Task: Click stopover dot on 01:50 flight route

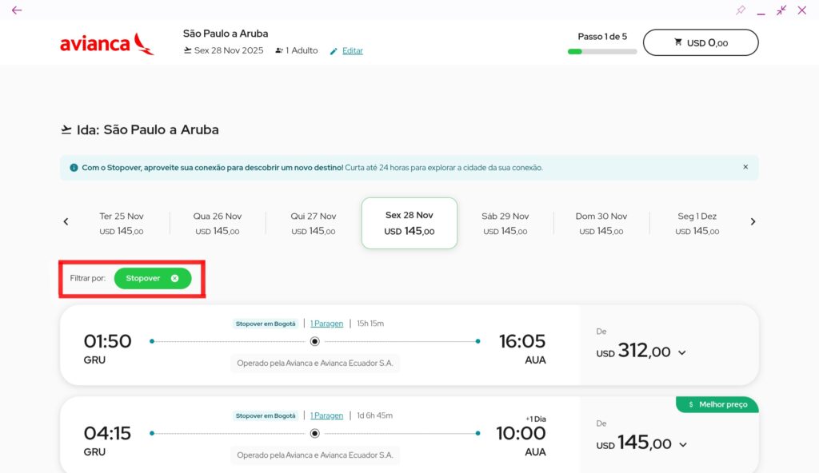Action: [314, 341]
